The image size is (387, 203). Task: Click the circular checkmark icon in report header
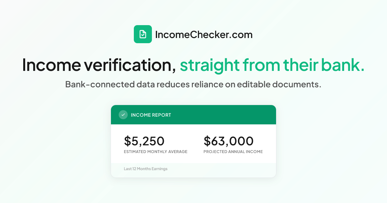click(123, 115)
